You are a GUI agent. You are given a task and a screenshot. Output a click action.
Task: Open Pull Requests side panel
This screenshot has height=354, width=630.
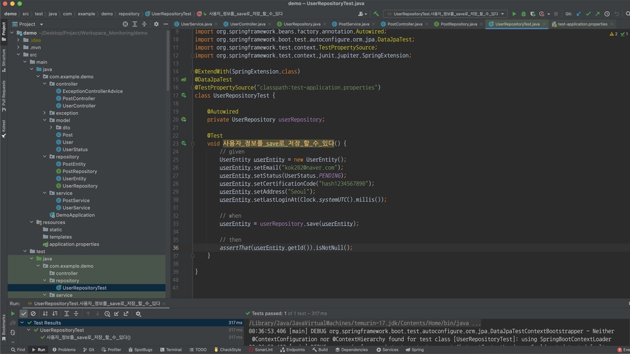coord(4,96)
